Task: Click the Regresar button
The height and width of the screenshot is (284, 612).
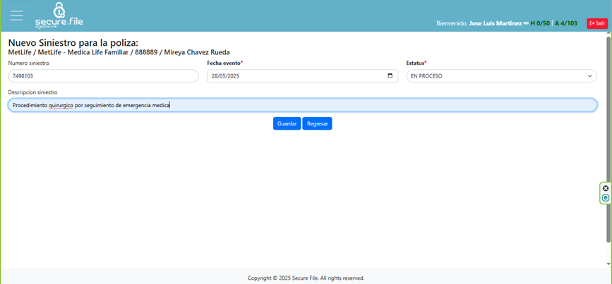Action: pyautogui.click(x=317, y=123)
